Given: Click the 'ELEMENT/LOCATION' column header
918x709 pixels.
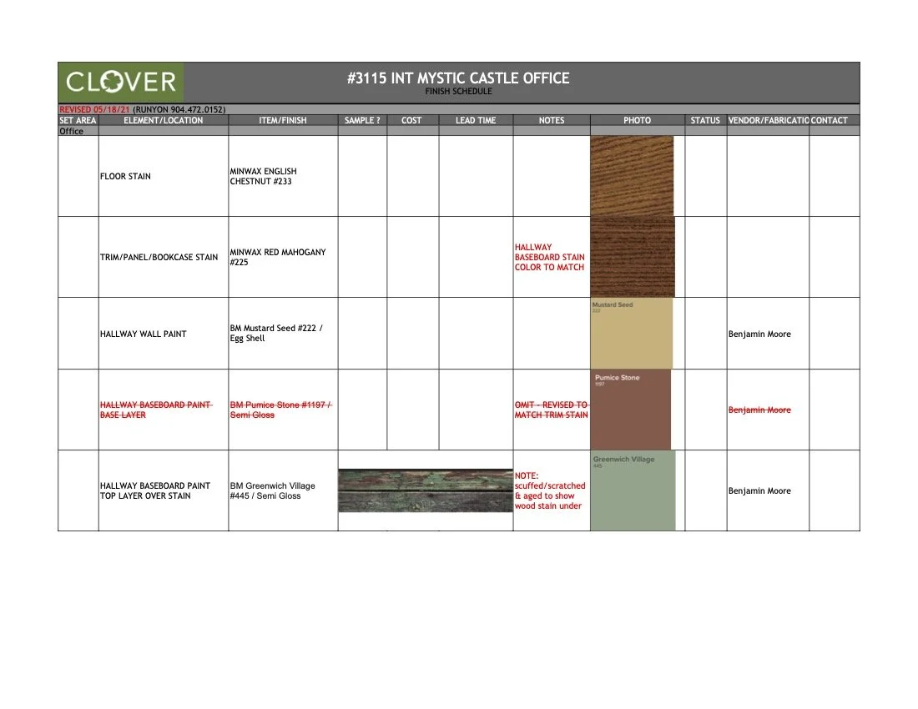Looking at the screenshot, I should coord(164,120).
